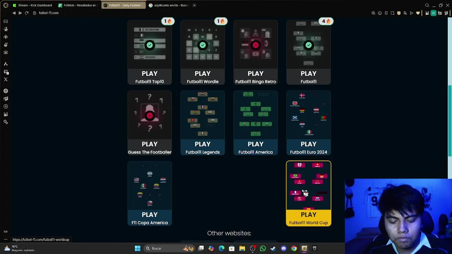452x254 pixels.
Task: Go forward to next page
Action: pos(20,13)
